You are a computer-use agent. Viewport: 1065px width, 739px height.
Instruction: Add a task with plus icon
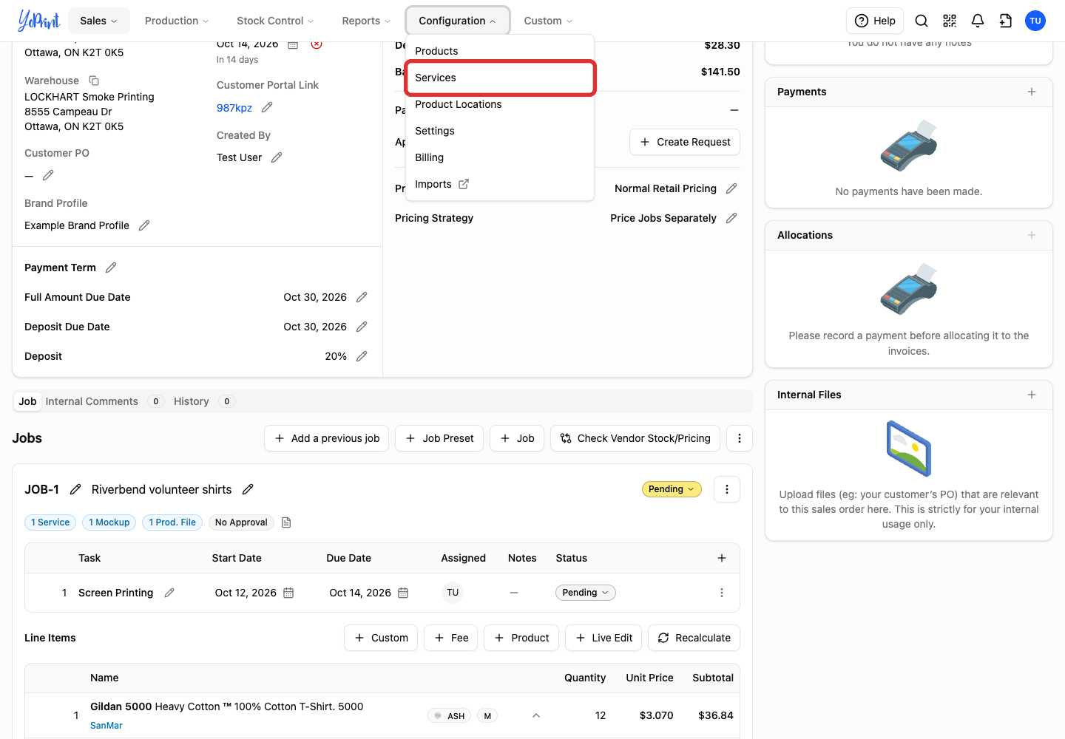[x=722, y=558]
